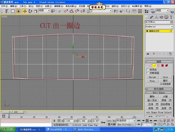Screen dimensions: 175x132
Task: Choose the Rectangular Selection Region tool
Action: pyautogui.click(x=13, y=11)
